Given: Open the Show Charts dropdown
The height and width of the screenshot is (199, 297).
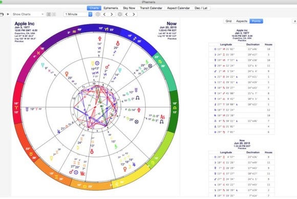Looking at the screenshot, I should coord(28,14).
